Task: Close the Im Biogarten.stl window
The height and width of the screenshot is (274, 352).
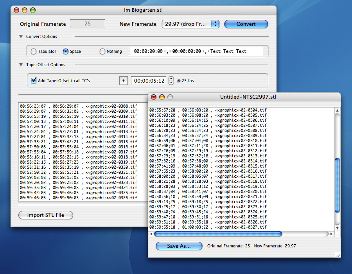Action: (16, 10)
